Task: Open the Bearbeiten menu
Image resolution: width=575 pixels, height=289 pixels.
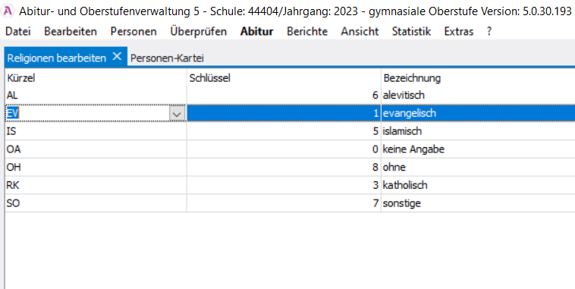Action: [71, 32]
